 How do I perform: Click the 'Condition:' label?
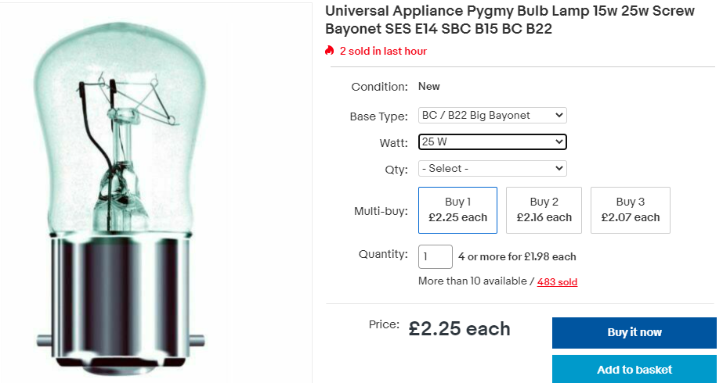pyautogui.click(x=379, y=87)
